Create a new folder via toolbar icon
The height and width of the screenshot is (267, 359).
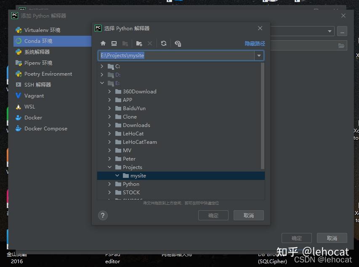point(139,43)
